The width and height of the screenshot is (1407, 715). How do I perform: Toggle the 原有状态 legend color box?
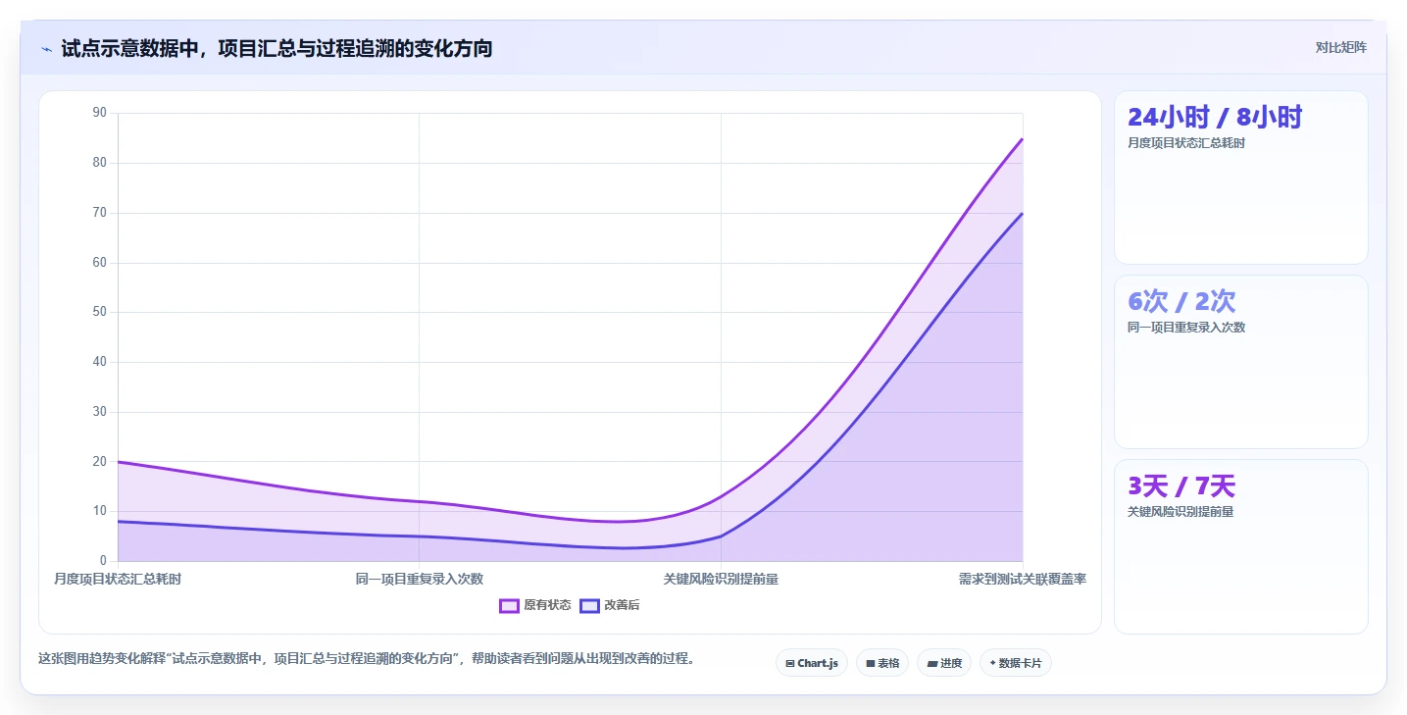509,606
